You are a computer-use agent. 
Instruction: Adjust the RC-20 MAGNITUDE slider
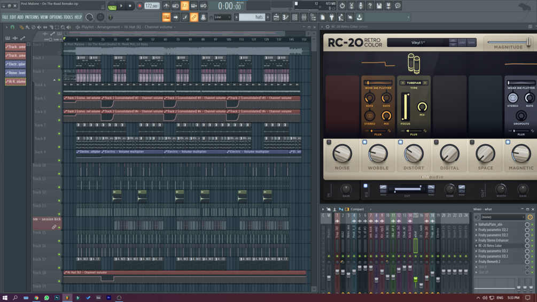click(x=509, y=42)
